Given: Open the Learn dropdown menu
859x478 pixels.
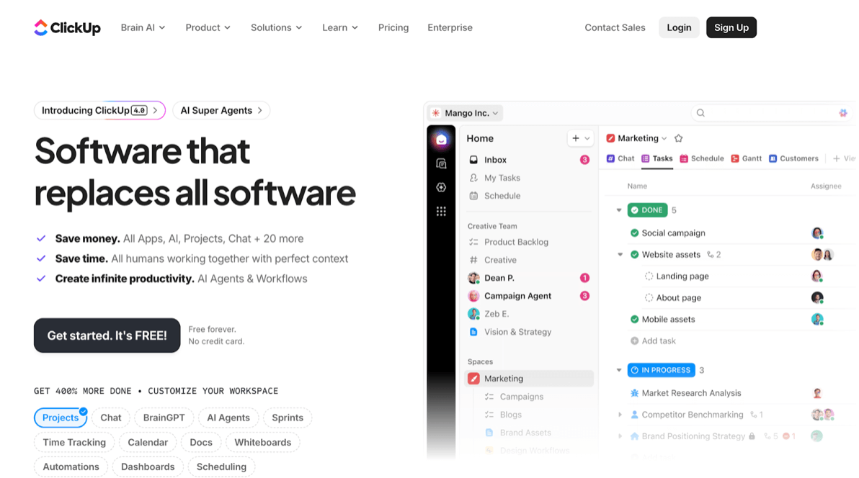Looking at the screenshot, I should pos(339,27).
